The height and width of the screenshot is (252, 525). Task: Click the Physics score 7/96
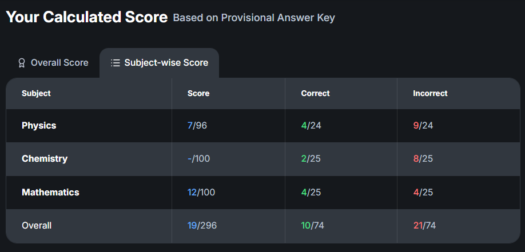(x=197, y=126)
